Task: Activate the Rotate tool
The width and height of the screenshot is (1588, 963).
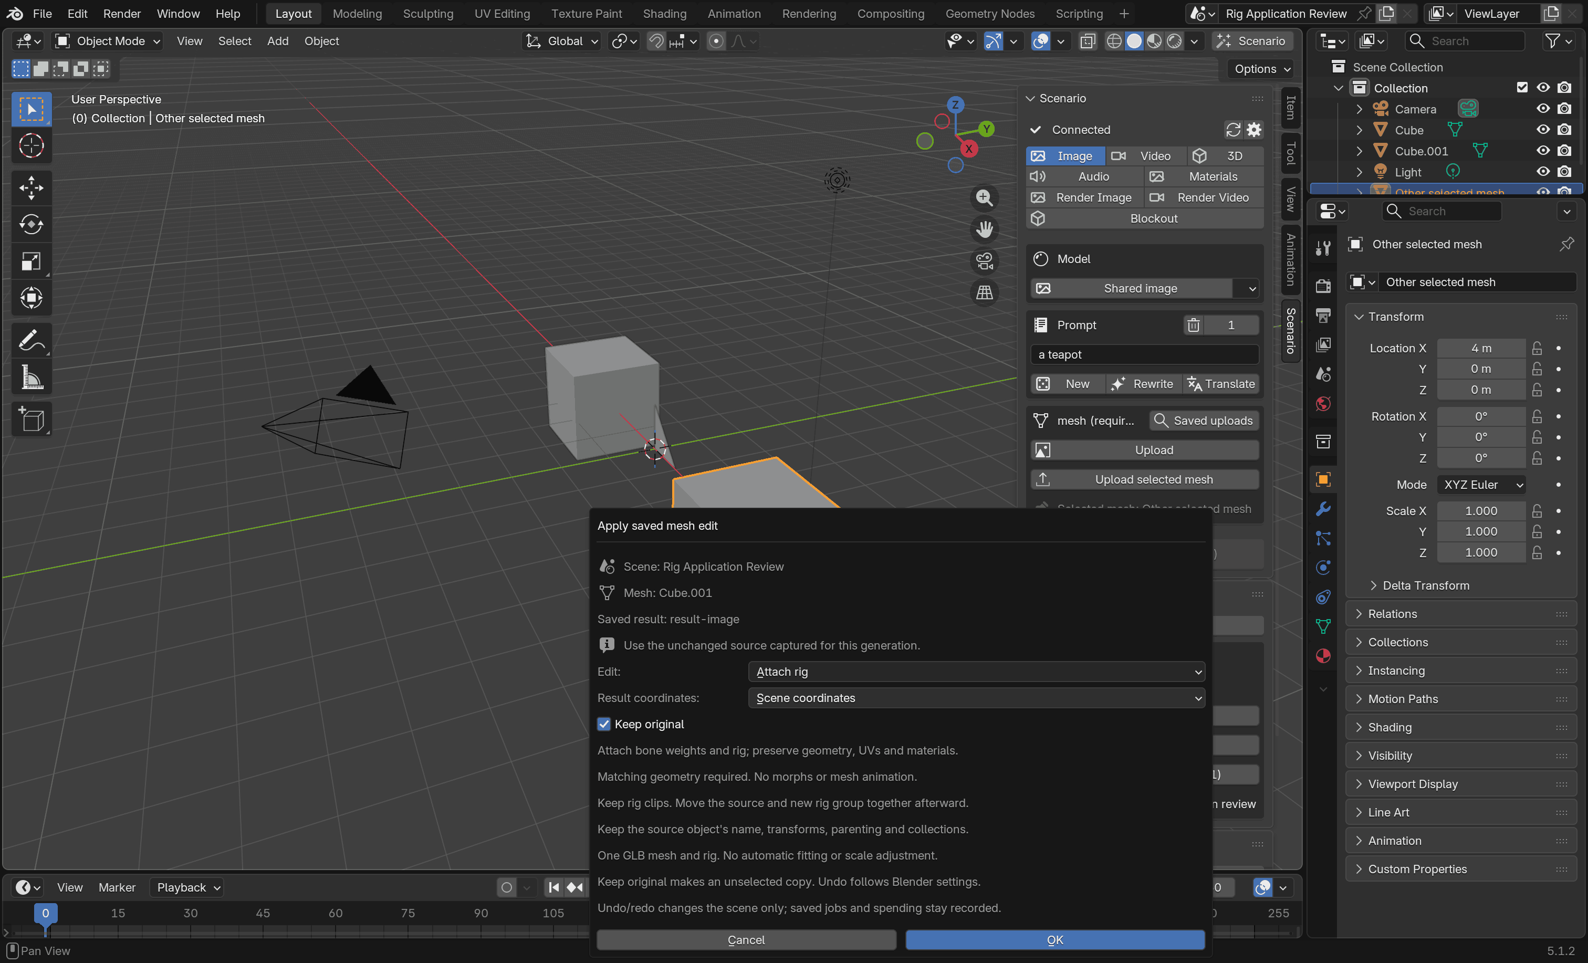Action: (x=31, y=224)
